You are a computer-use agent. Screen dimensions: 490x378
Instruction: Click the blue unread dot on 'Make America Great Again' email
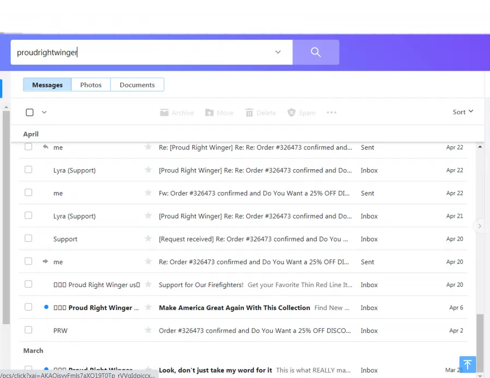point(46,307)
